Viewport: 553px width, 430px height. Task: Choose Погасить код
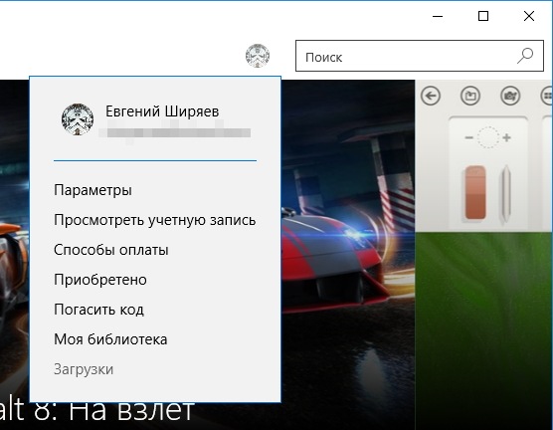(x=98, y=310)
